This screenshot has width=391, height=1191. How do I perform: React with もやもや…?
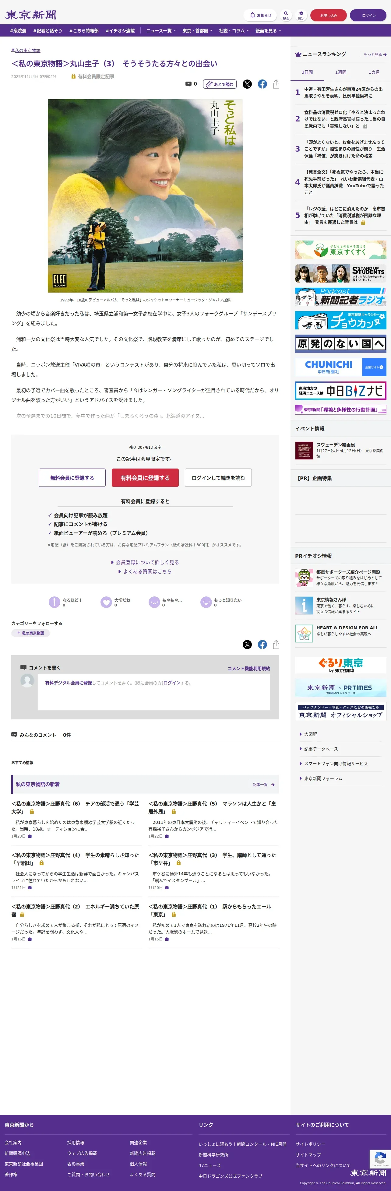pyautogui.click(x=165, y=602)
